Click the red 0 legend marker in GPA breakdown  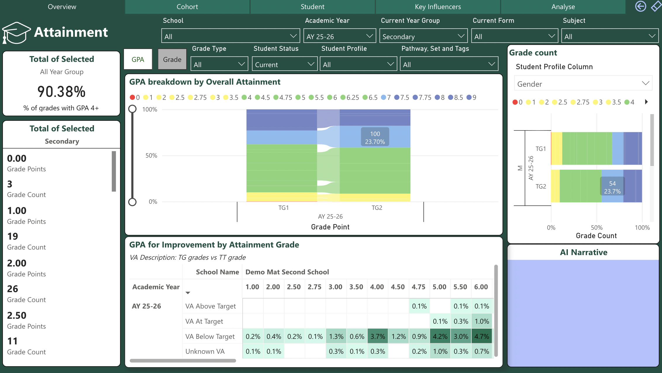click(132, 97)
